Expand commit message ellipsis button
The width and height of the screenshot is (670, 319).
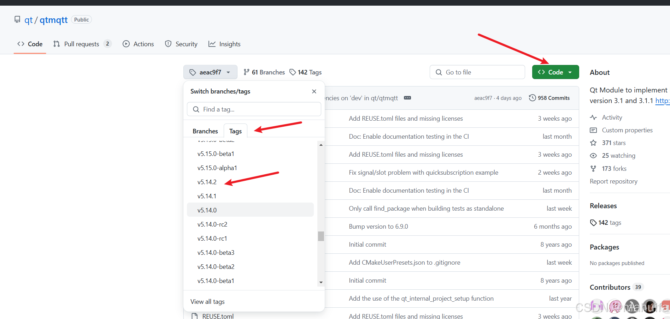click(407, 98)
